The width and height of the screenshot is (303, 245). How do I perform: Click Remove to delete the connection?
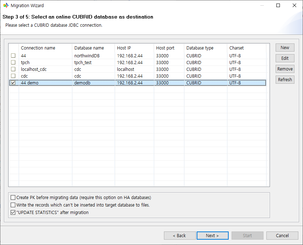coord(285,69)
